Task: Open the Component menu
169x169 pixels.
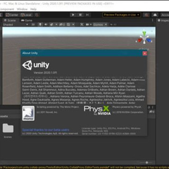Action: pos(7,9)
